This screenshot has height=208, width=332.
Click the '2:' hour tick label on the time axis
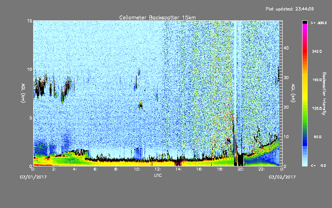click(x=54, y=169)
